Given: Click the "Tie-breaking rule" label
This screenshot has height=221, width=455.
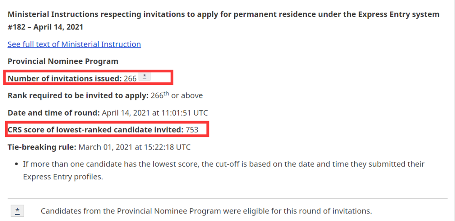Looking at the screenshot, I should coord(41,147).
